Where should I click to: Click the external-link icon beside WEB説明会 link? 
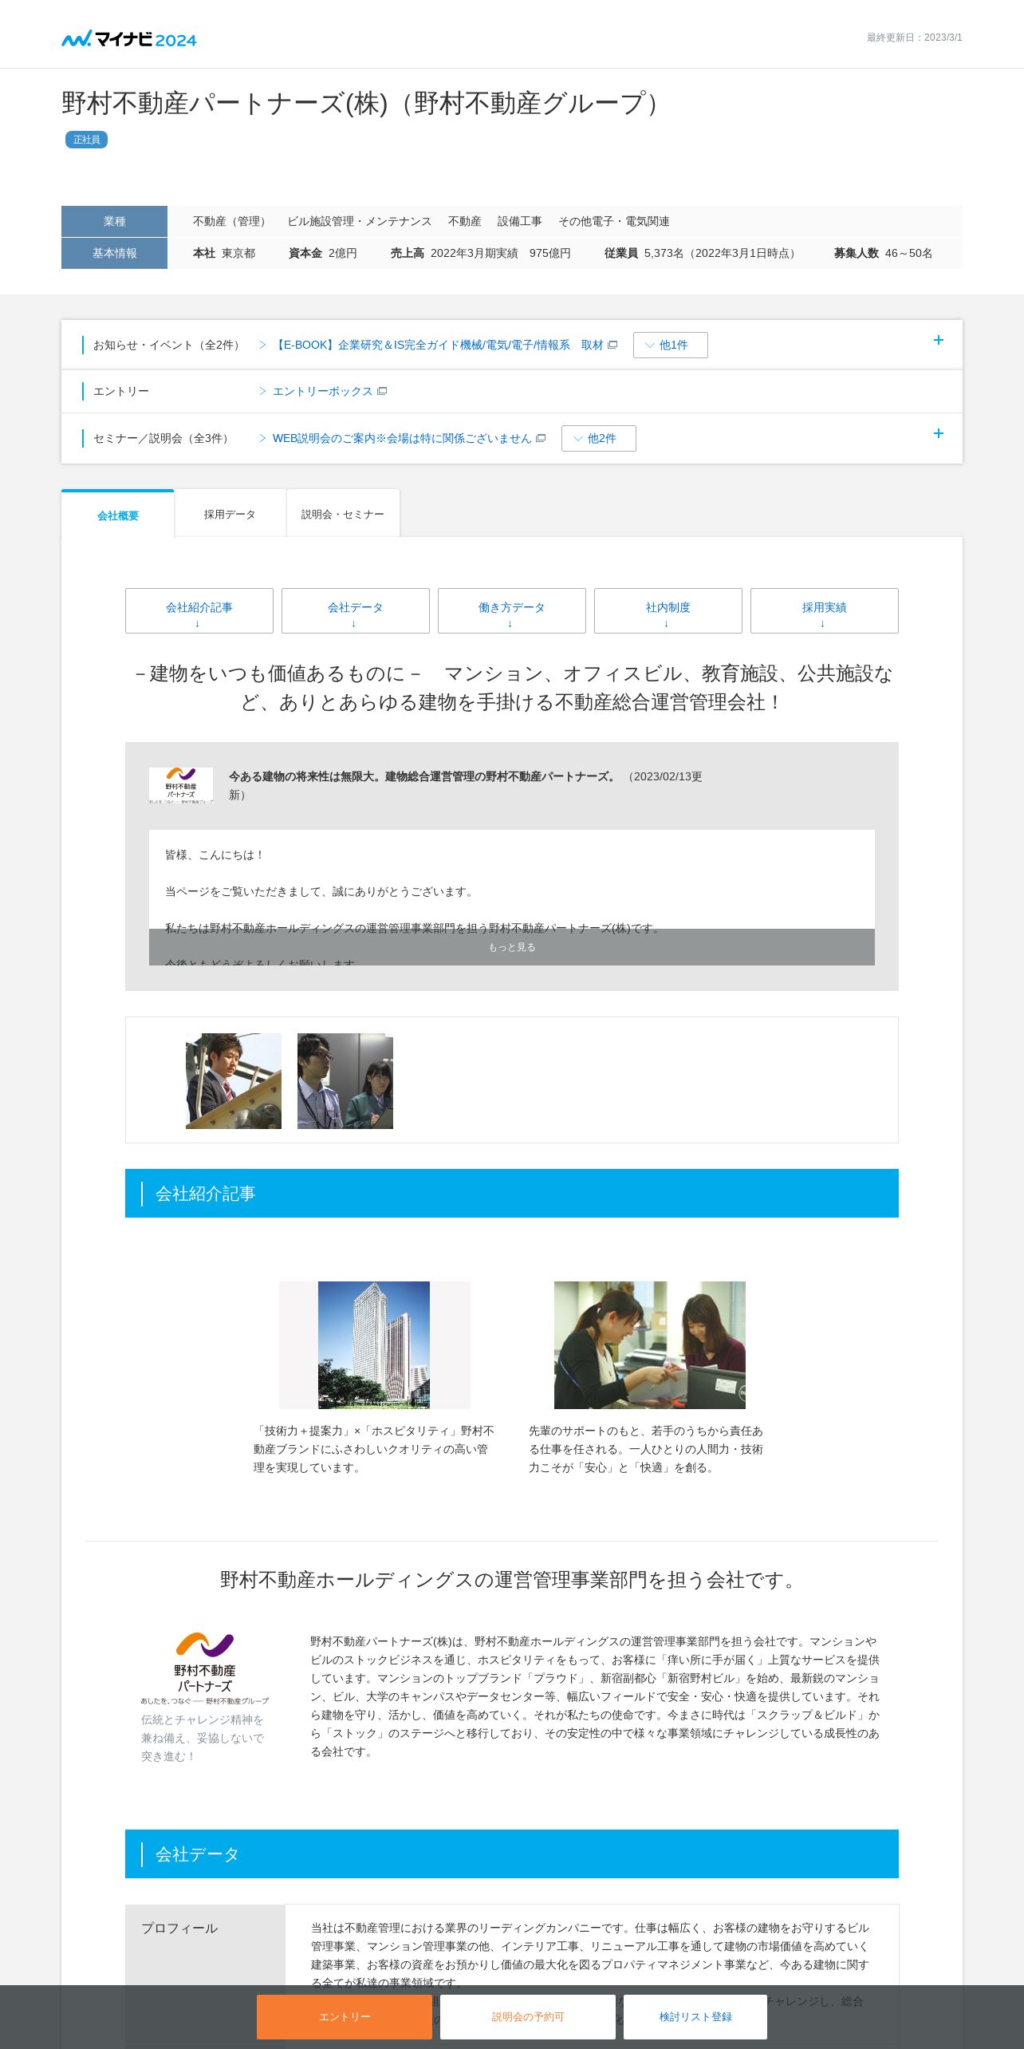tap(541, 438)
